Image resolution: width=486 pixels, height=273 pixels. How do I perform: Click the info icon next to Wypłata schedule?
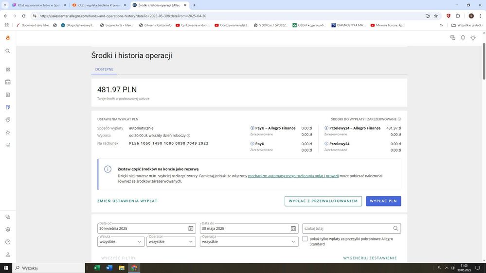pyautogui.click(x=188, y=136)
